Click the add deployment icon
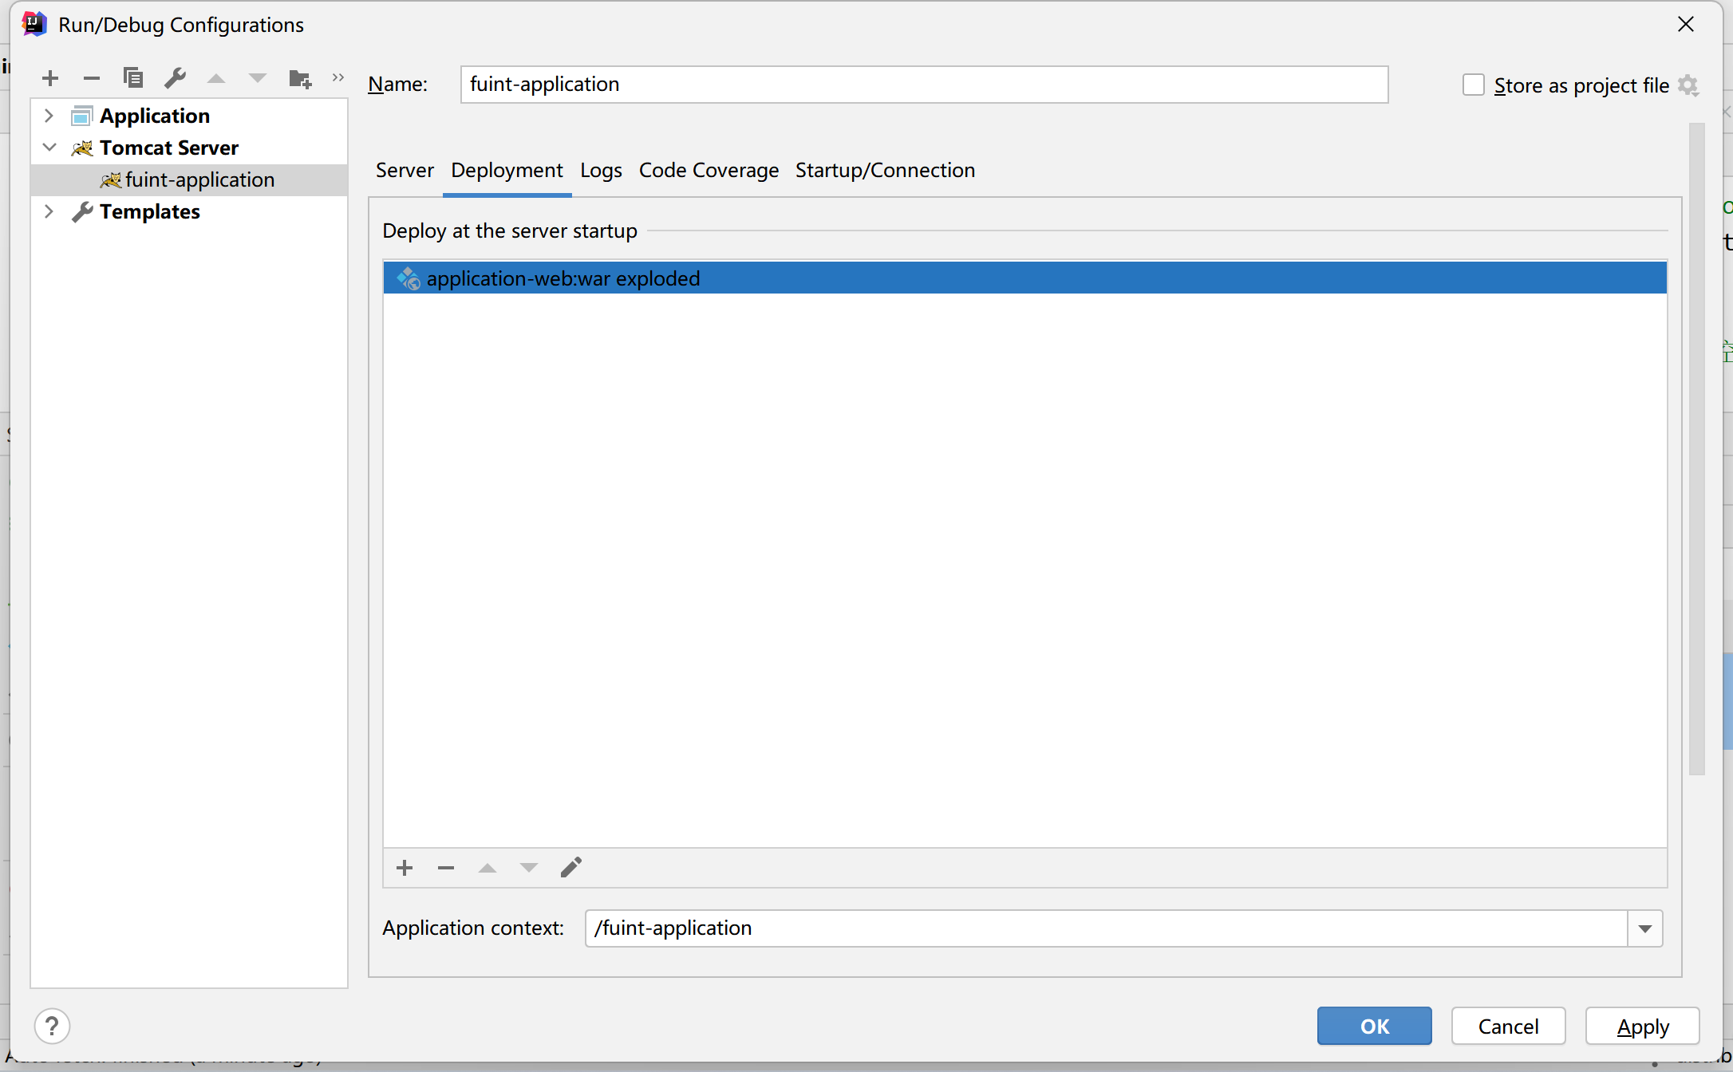Viewport: 1733px width, 1072px height. [x=405, y=866]
